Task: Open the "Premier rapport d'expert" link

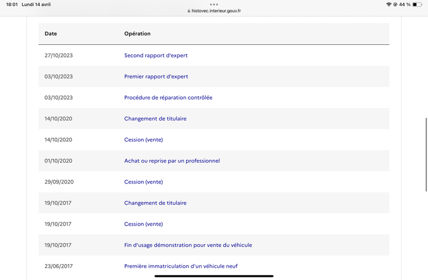Action: click(x=156, y=76)
